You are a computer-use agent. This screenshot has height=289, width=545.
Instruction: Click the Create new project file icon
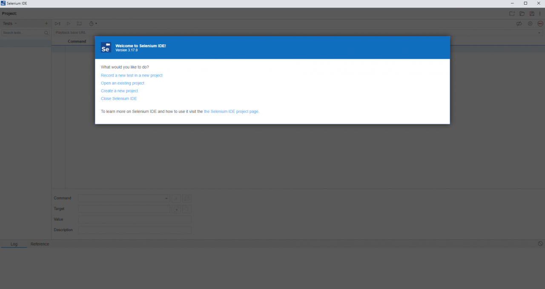pyautogui.click(x=512, y=13)
